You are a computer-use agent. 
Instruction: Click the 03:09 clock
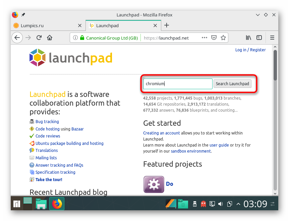click(255, 204)
